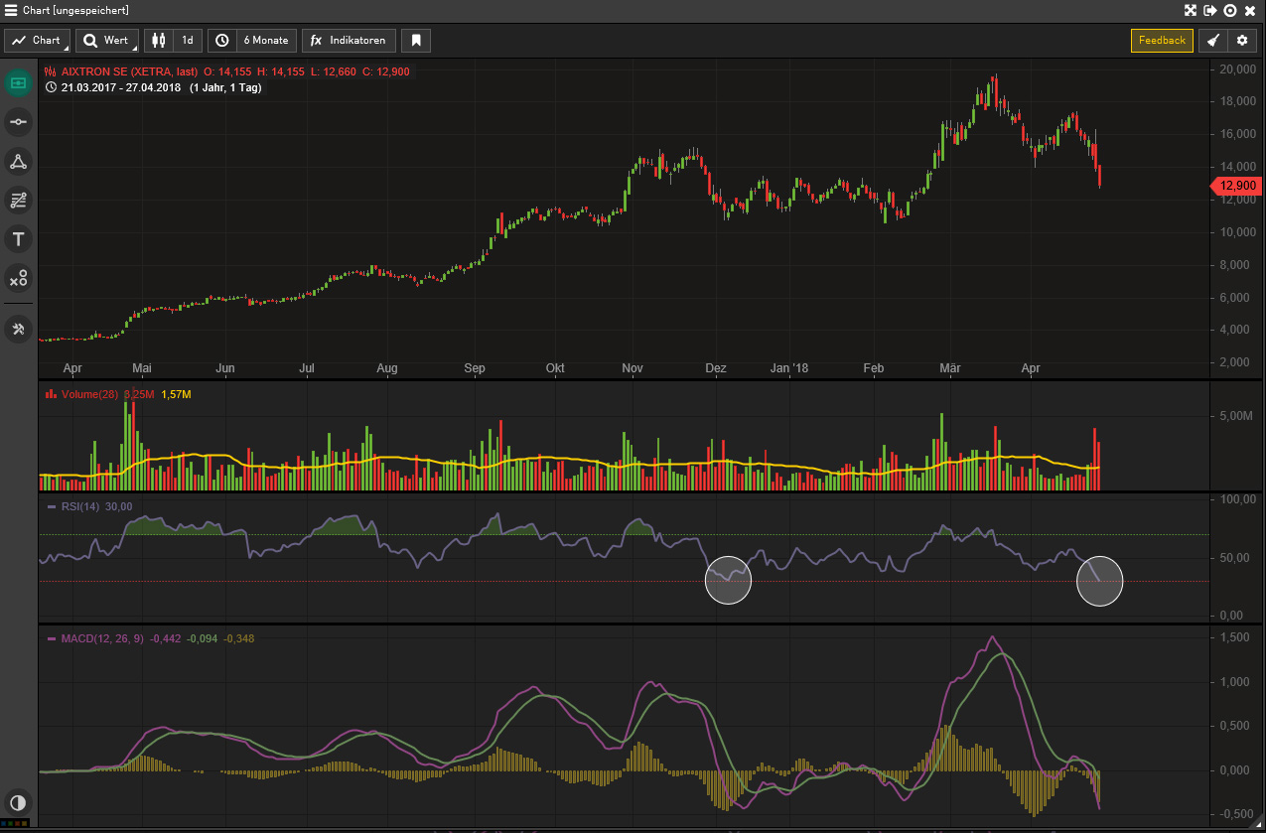Screen dimensions: 1266x833
Task: Open the 6 Monate time range selector
Action: 253,41
